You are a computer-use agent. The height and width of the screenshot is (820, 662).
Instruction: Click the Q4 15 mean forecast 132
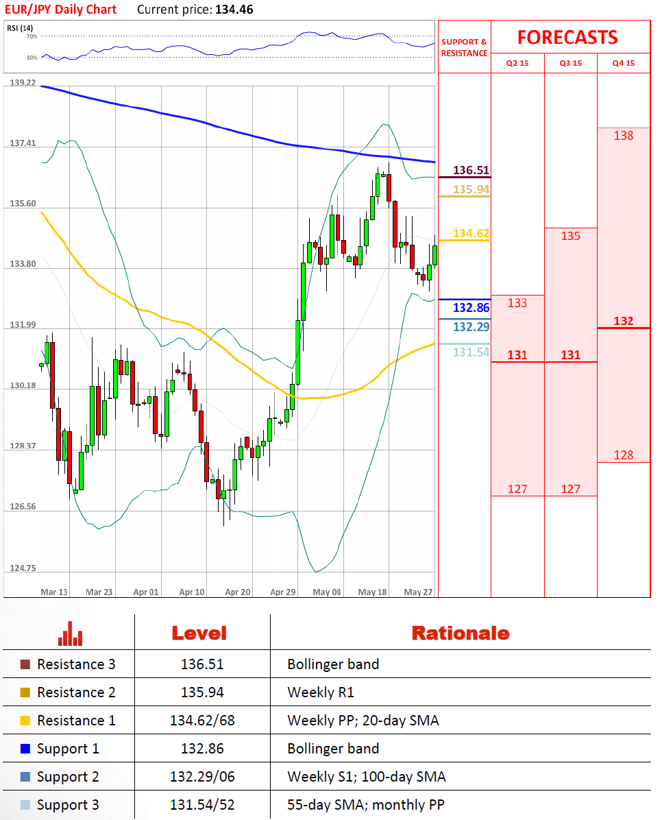pyautogui.click(x=624, y=321)
